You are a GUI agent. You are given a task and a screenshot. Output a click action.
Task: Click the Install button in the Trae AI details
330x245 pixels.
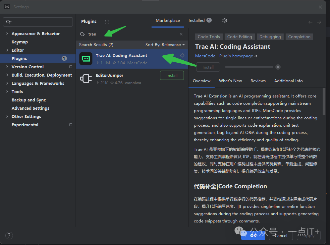208,67
